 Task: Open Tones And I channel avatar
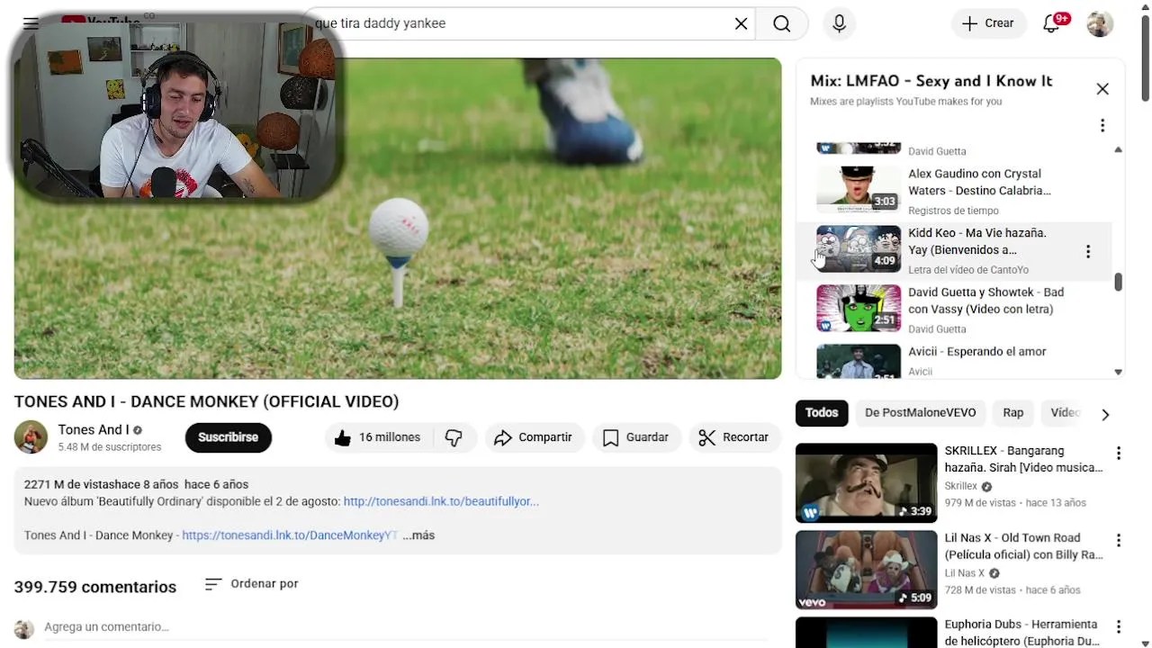coord(31,437)
